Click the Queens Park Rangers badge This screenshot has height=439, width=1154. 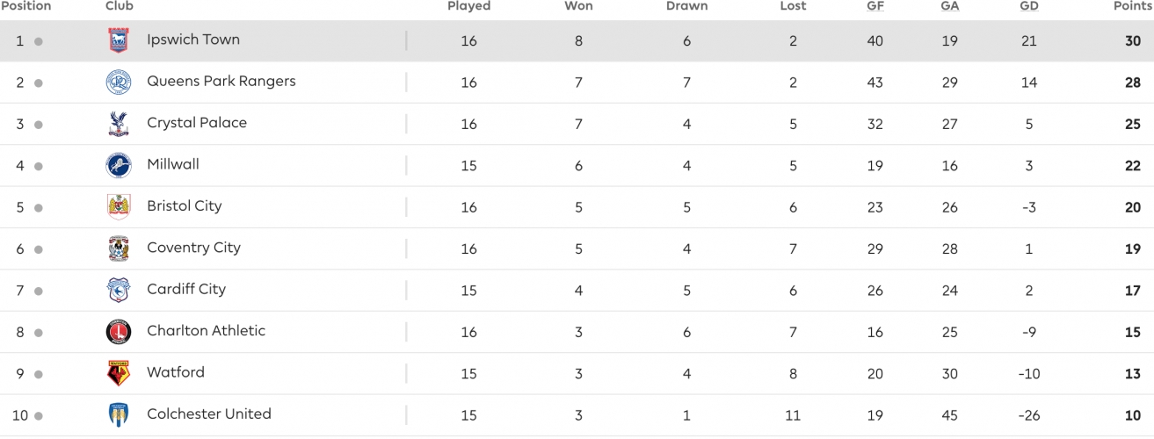click(x=118, y=83)
